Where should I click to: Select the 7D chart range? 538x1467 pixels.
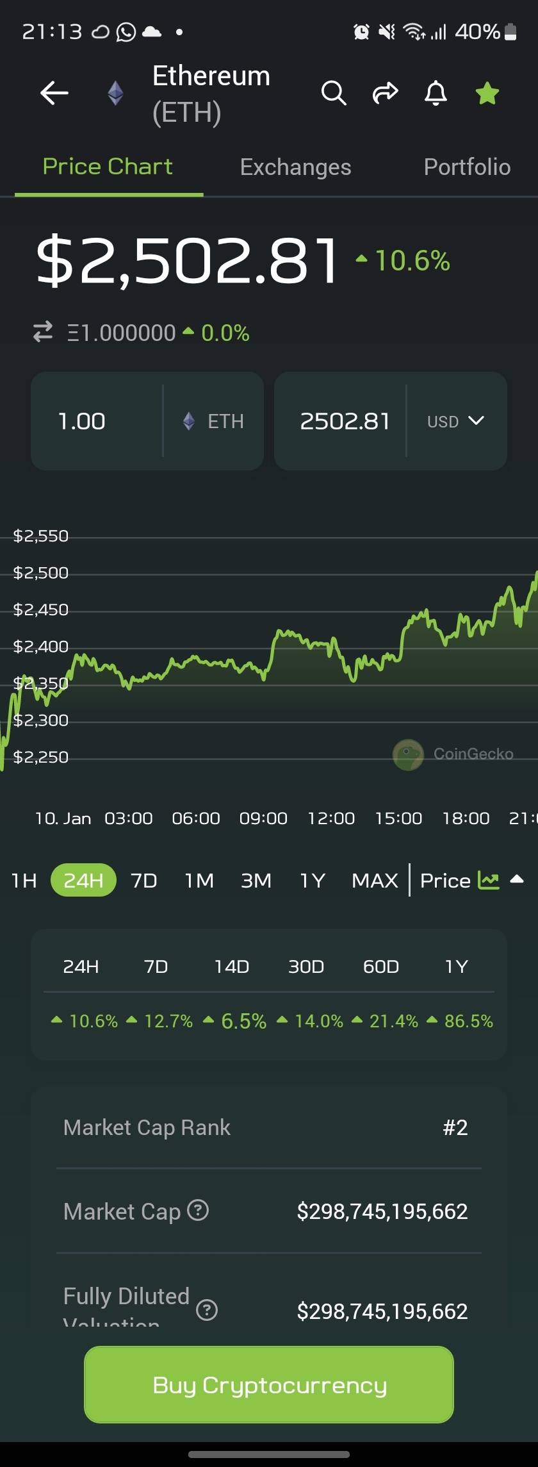144,881
